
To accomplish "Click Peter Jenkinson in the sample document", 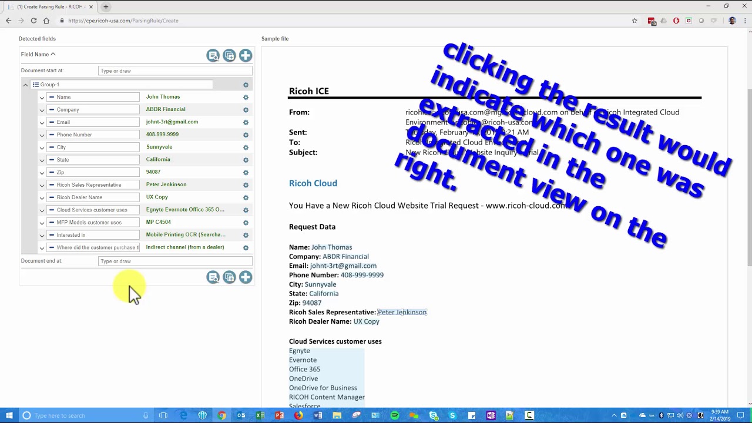I will 402,312.
